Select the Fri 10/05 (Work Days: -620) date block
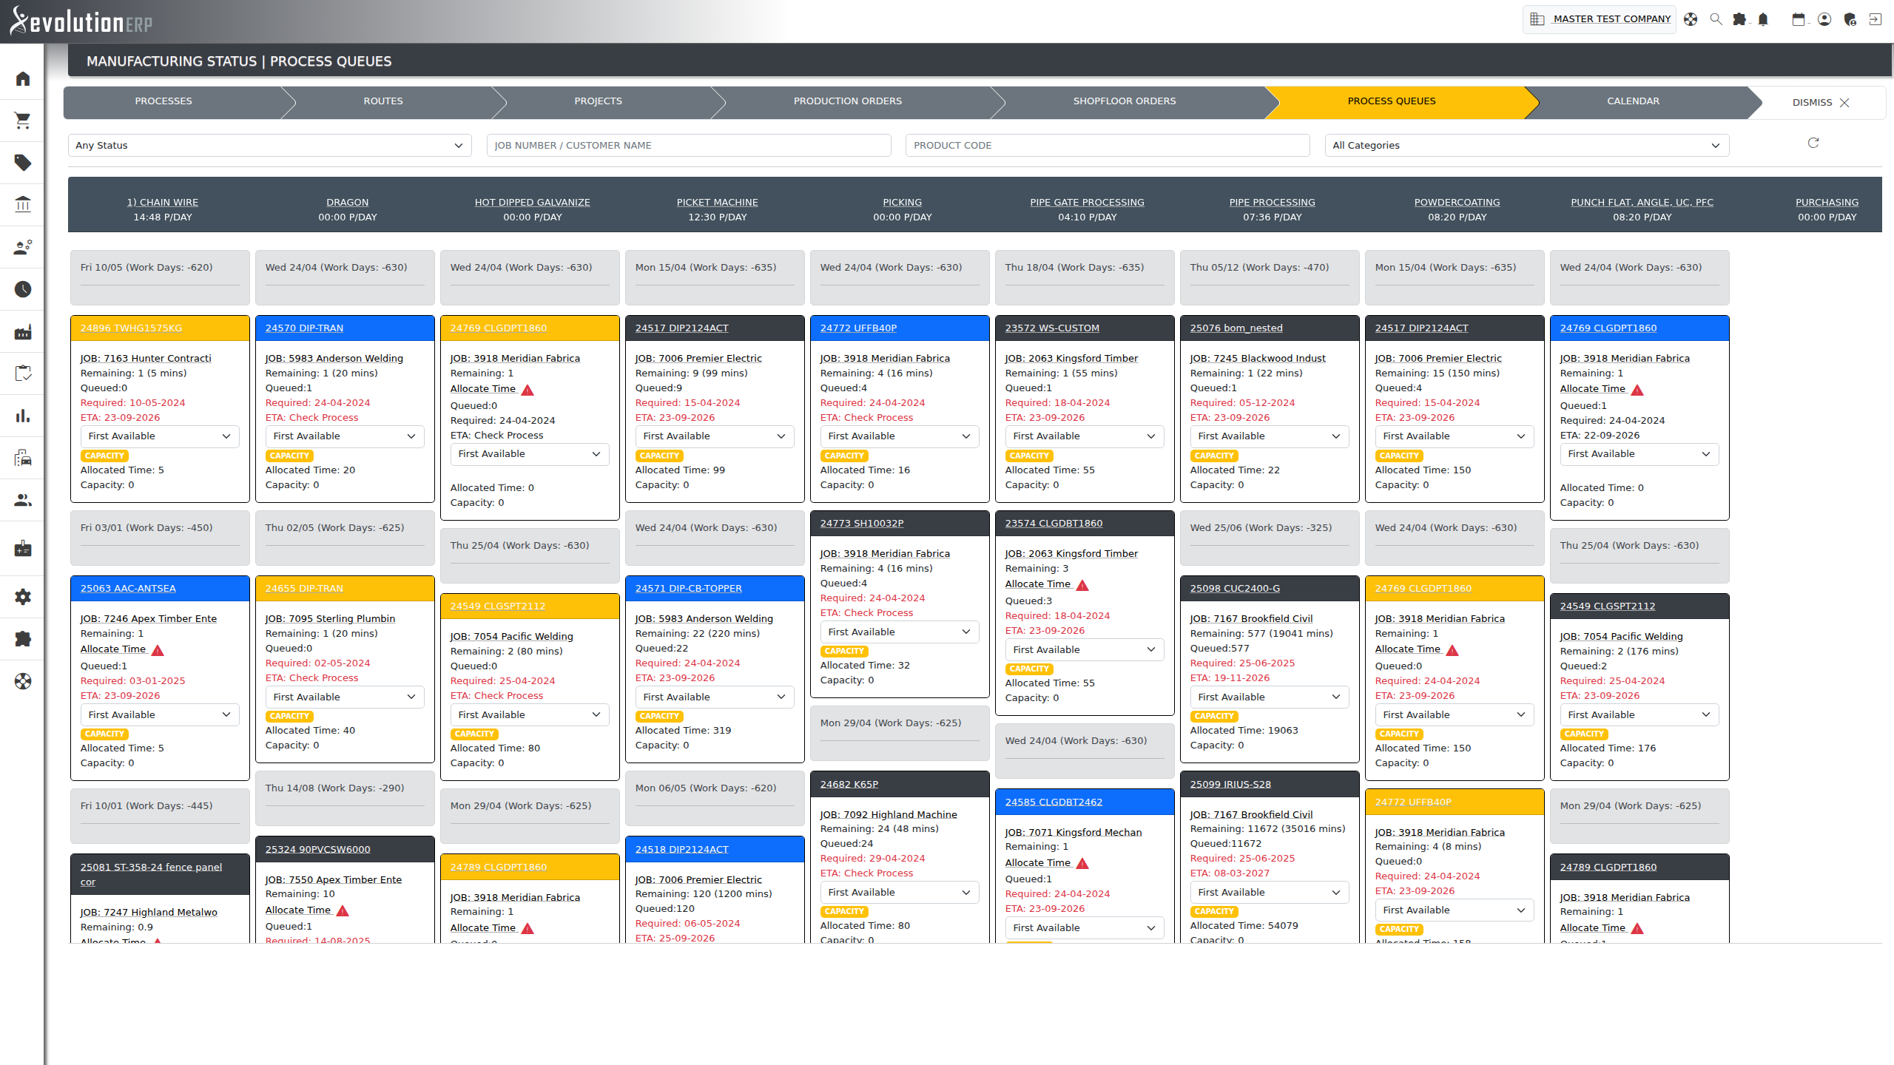This screenshot has width=1894, height=1065. [x=160, y=277]
